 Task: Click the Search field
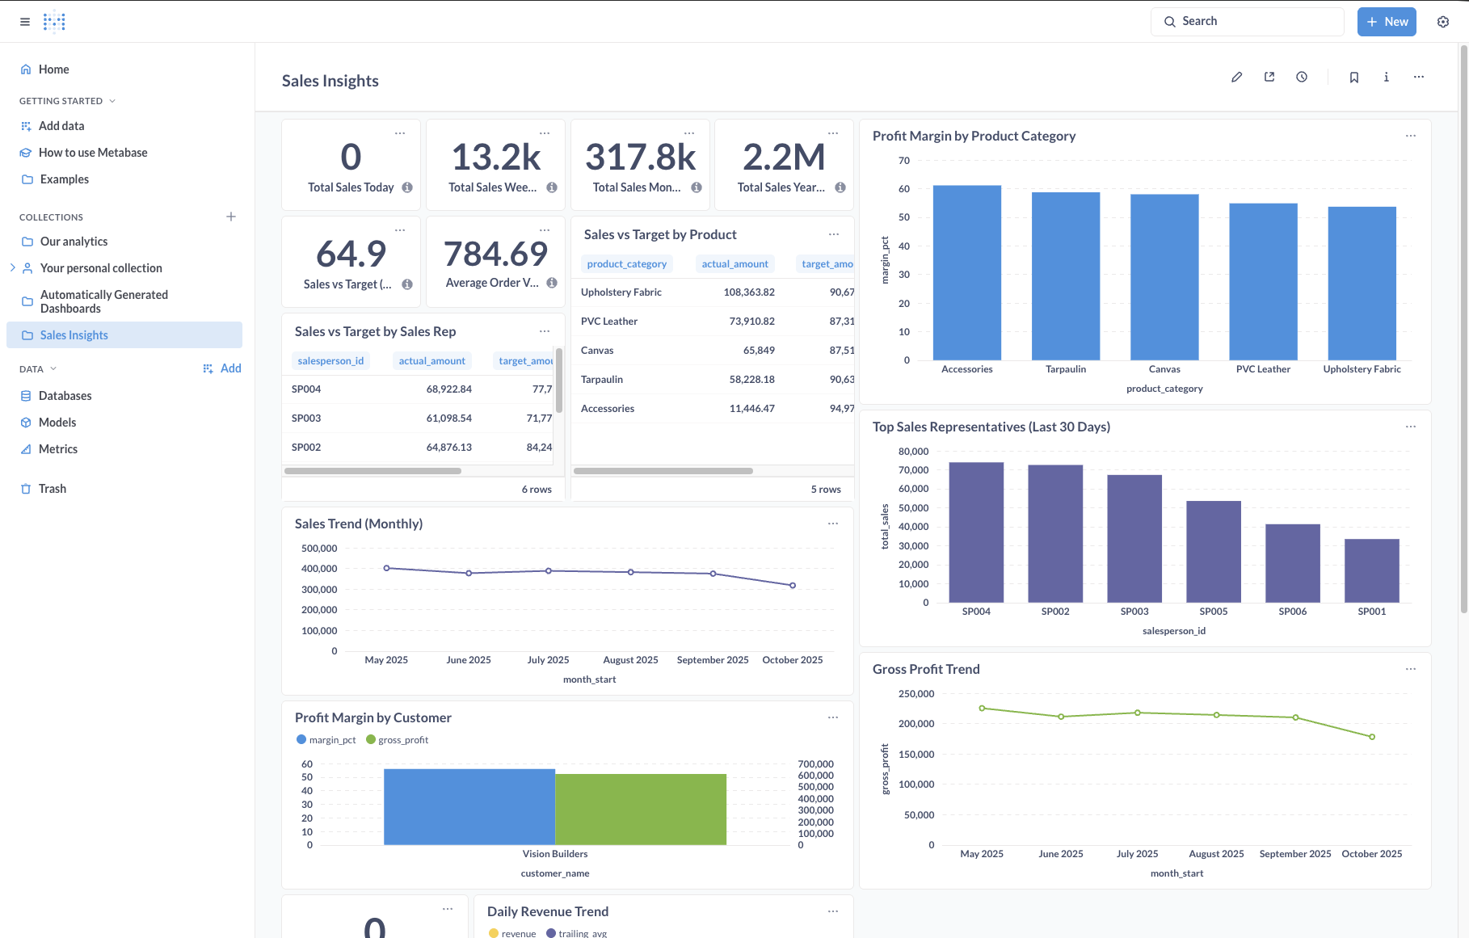tap(1247, 21)
